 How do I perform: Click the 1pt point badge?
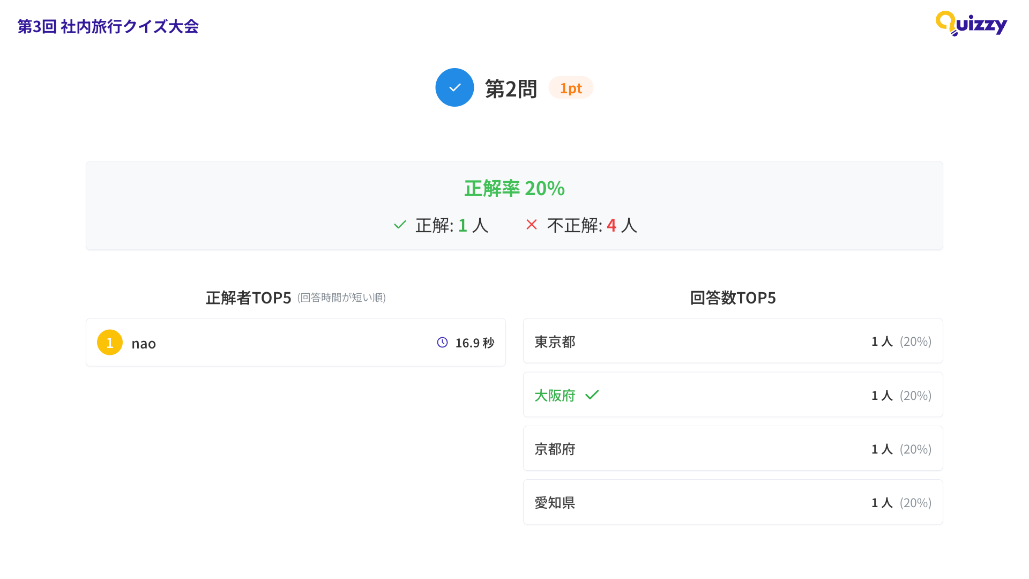571,87
